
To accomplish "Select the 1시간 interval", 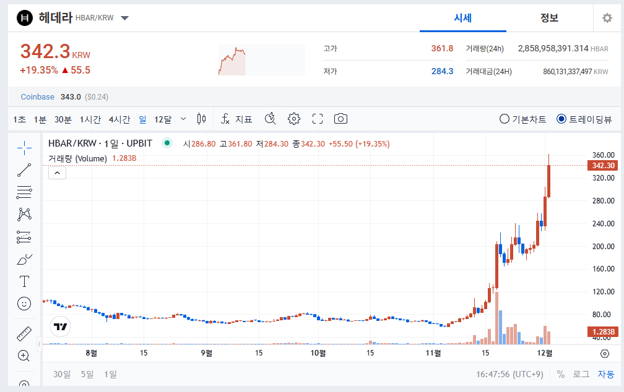I will click(90, 119).
